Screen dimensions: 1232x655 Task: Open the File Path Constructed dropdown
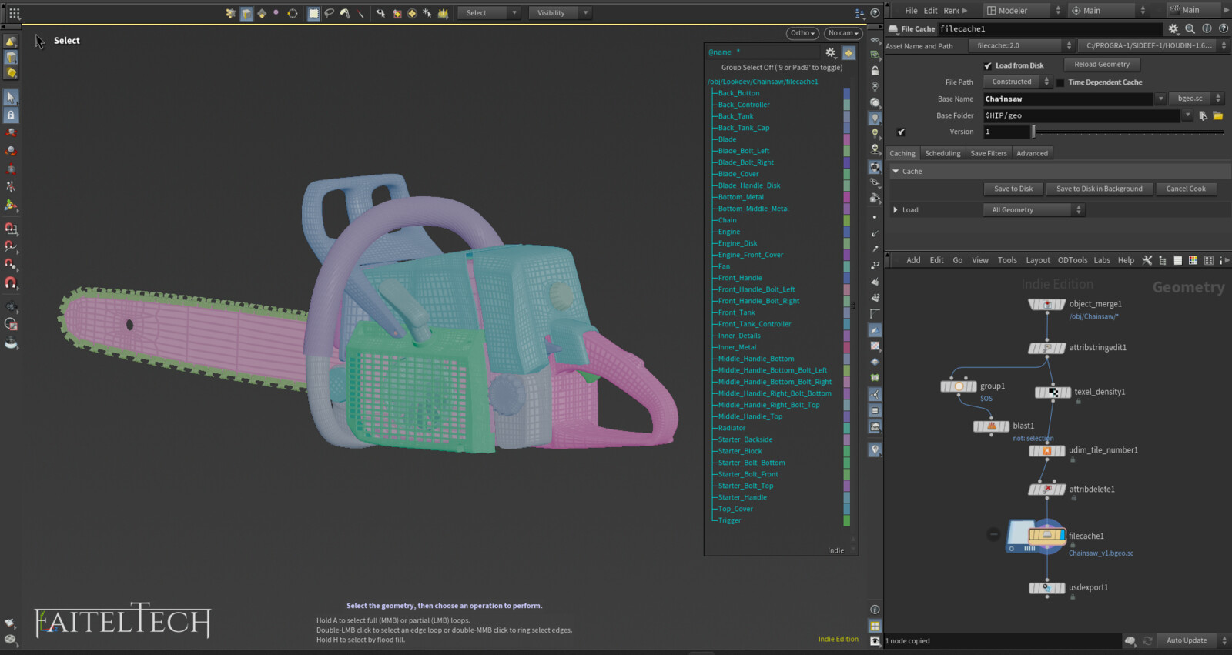(x=1017, y=82)
